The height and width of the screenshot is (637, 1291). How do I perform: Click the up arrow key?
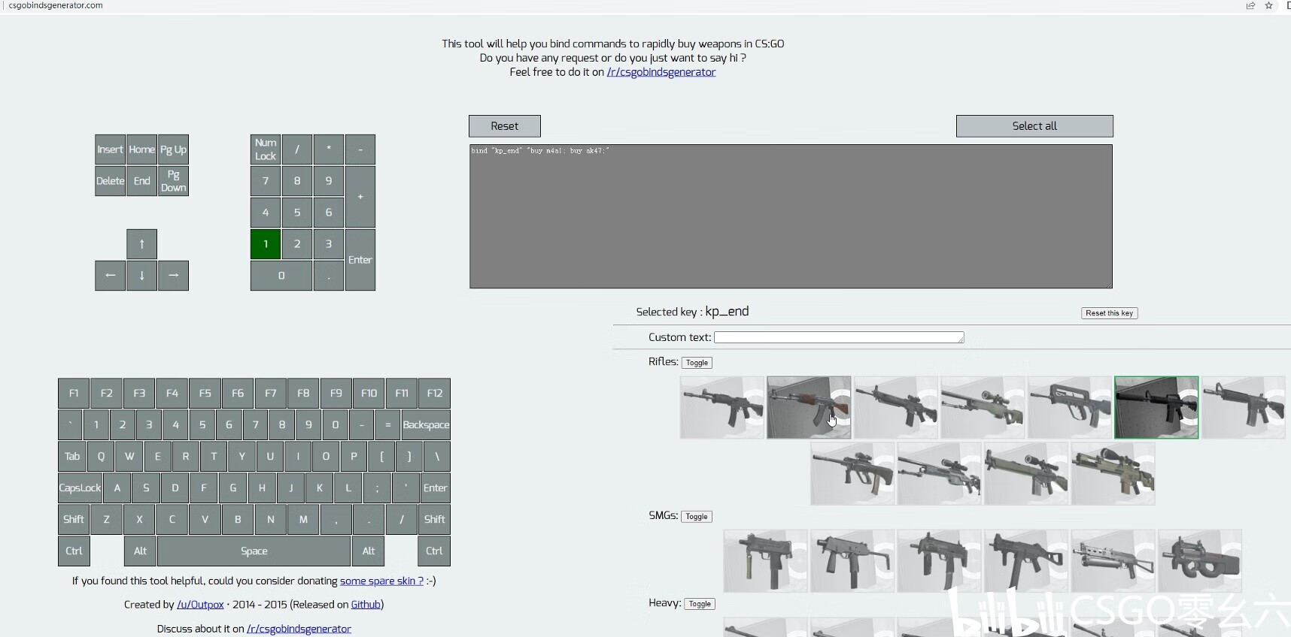pyautogui.click(x=141, y=244)
